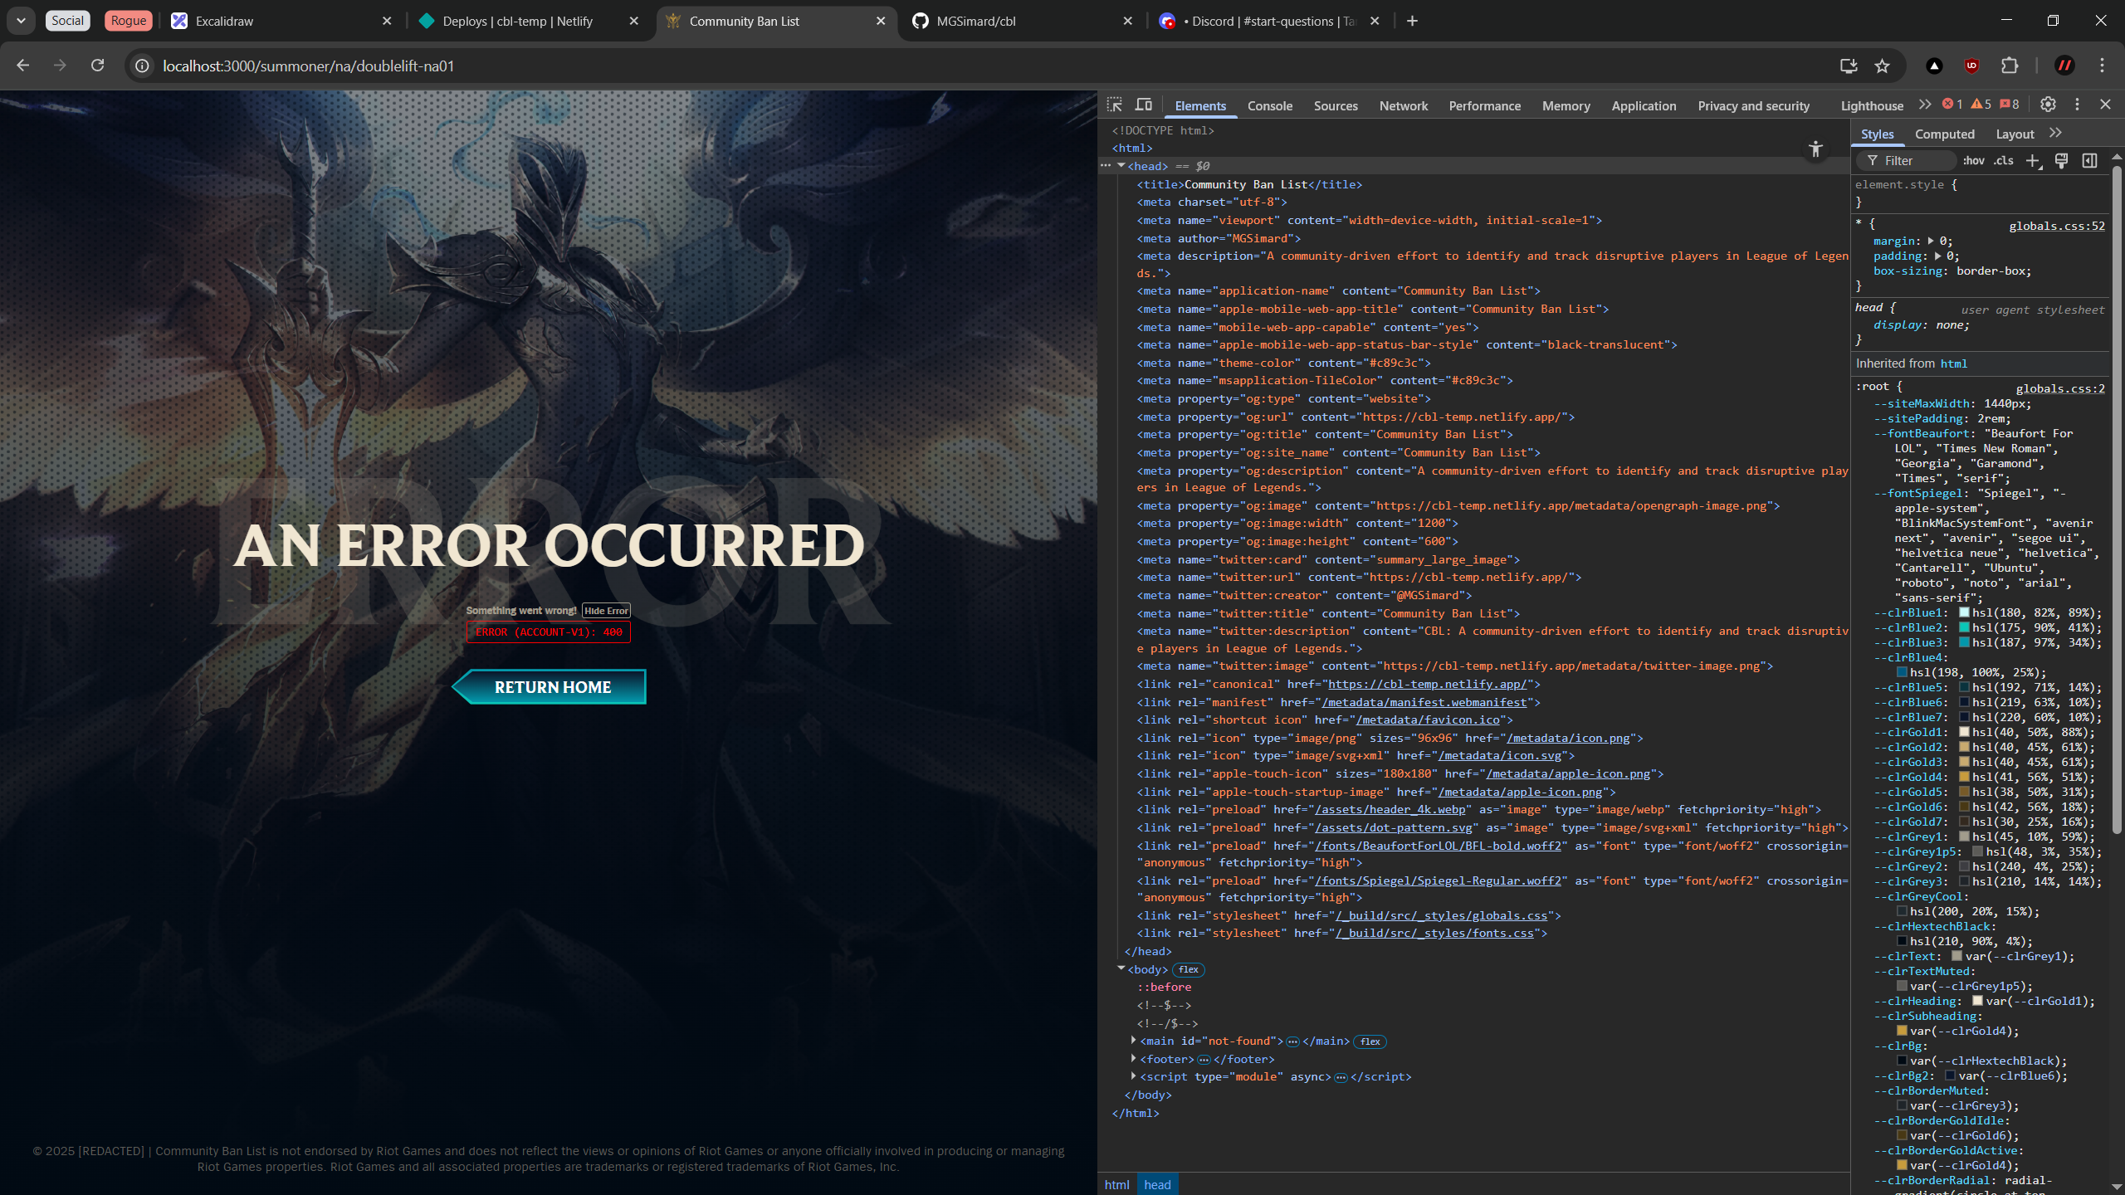2125x1195 pixels.
Task: Click the Hide Error button
Action: 606,611
